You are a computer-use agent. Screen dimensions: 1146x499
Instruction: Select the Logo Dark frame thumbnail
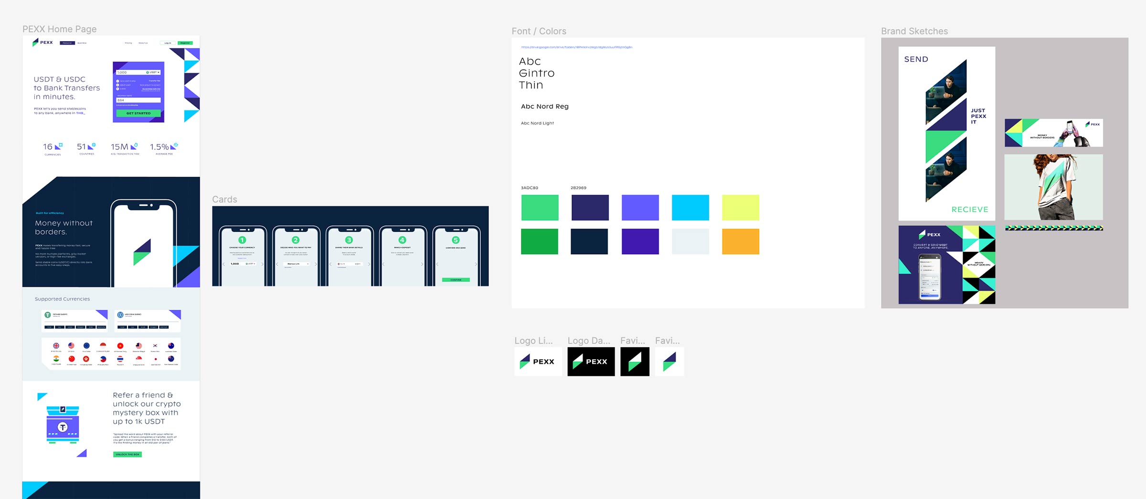[x=591, y=362]
